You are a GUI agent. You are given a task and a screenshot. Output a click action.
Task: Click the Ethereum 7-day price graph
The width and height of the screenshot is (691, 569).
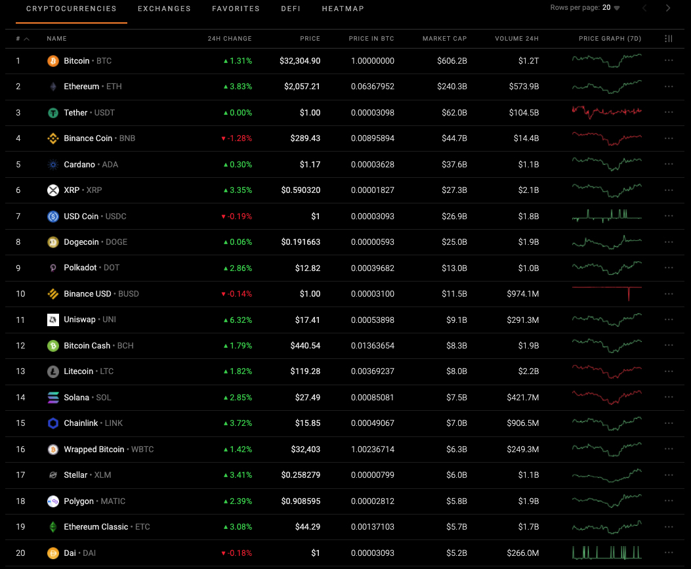point(606,87)
